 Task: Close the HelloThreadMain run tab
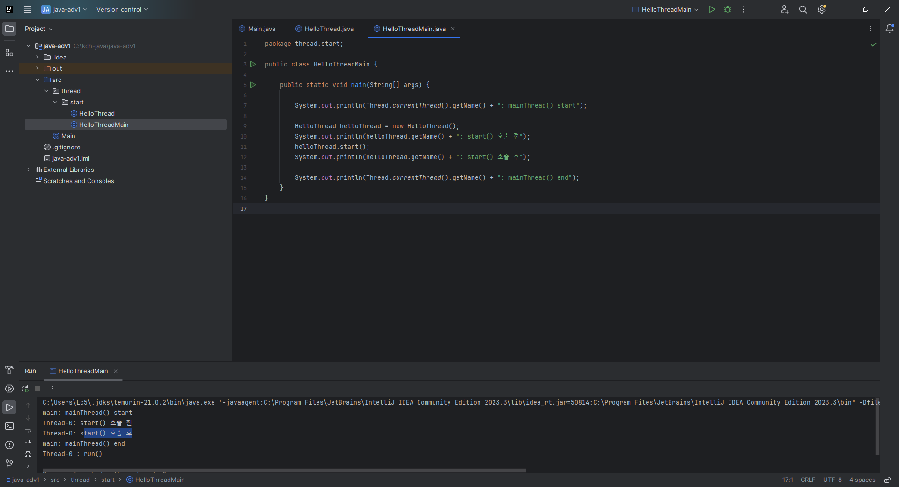click(x=116, y=371)
